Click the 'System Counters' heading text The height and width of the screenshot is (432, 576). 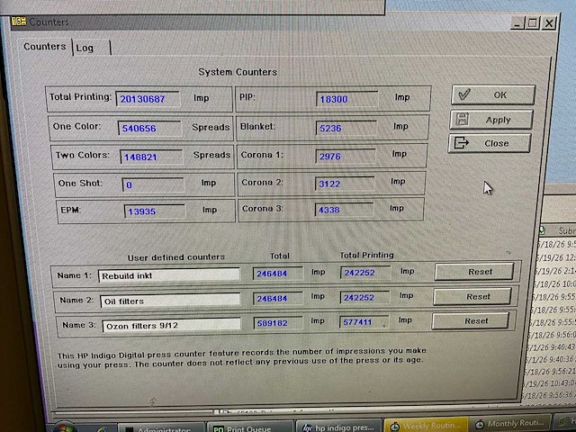click(x=238, y=72)
